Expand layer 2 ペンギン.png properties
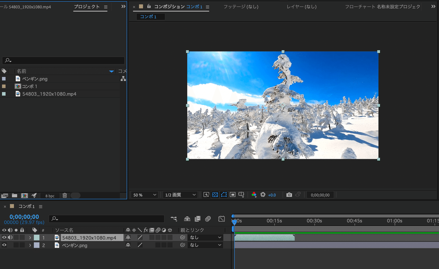The height and width of the screenshot is (269, 439). [30, 245]
